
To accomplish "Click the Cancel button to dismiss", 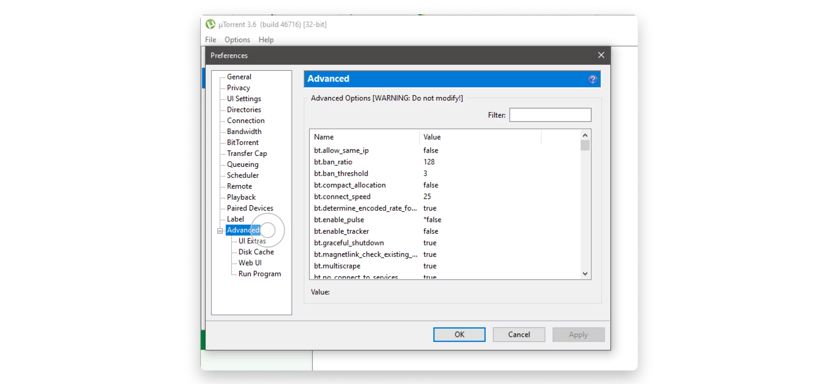I will [x=519, y=334].
